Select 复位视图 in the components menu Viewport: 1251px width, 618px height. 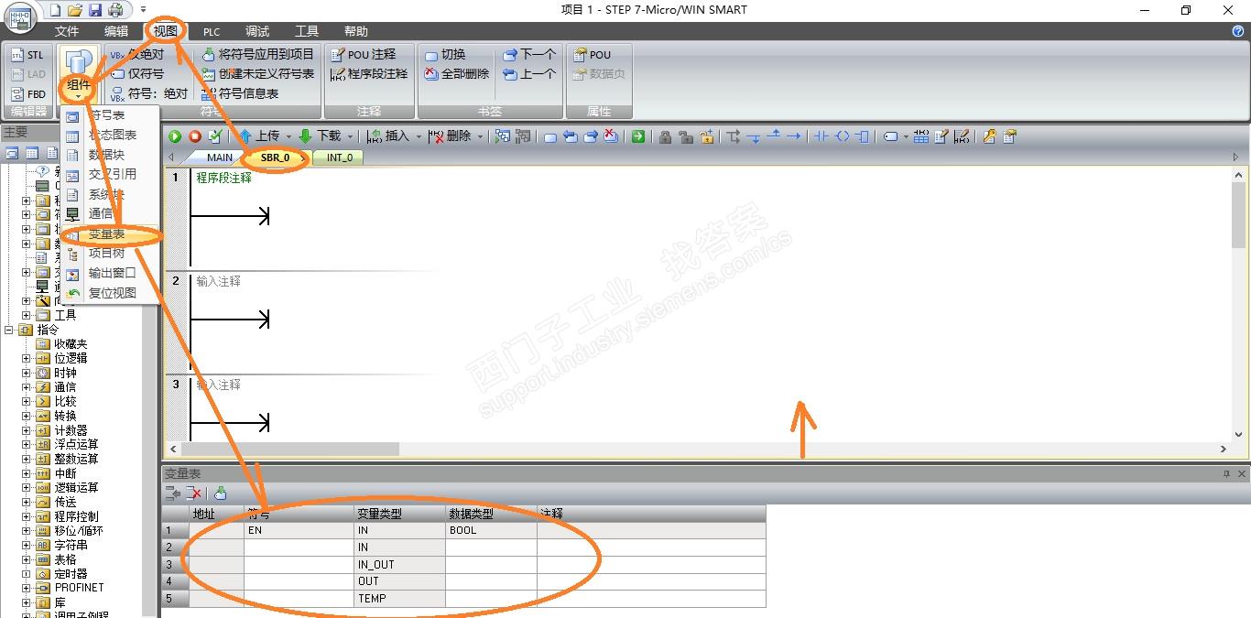[x=110, y=293]
